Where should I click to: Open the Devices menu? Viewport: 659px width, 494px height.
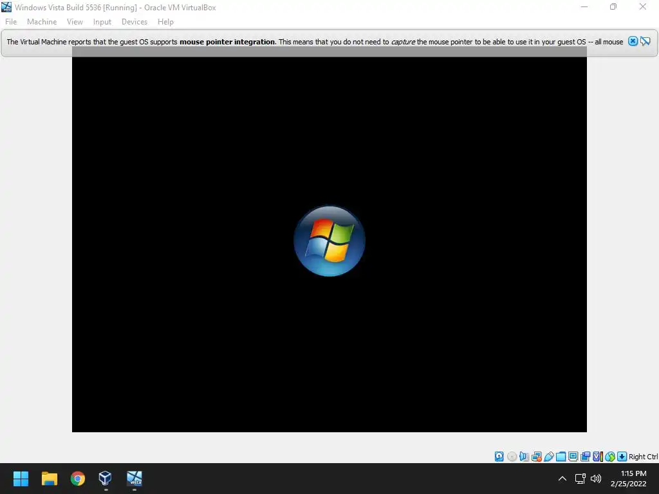click(x=135, y=22)
